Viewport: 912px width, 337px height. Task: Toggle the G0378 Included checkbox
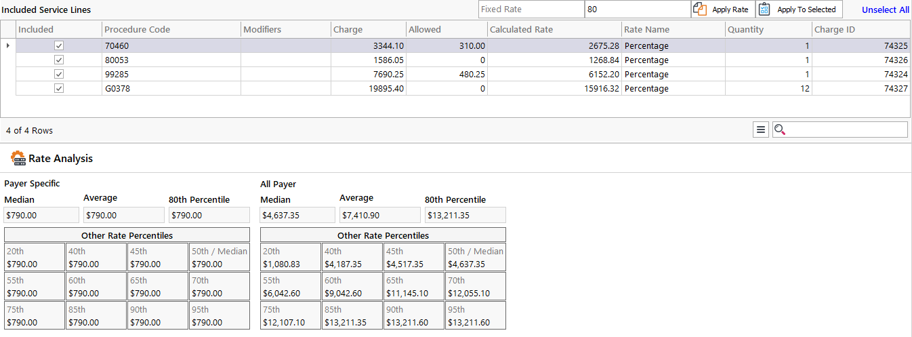click(x=59, y=88)
